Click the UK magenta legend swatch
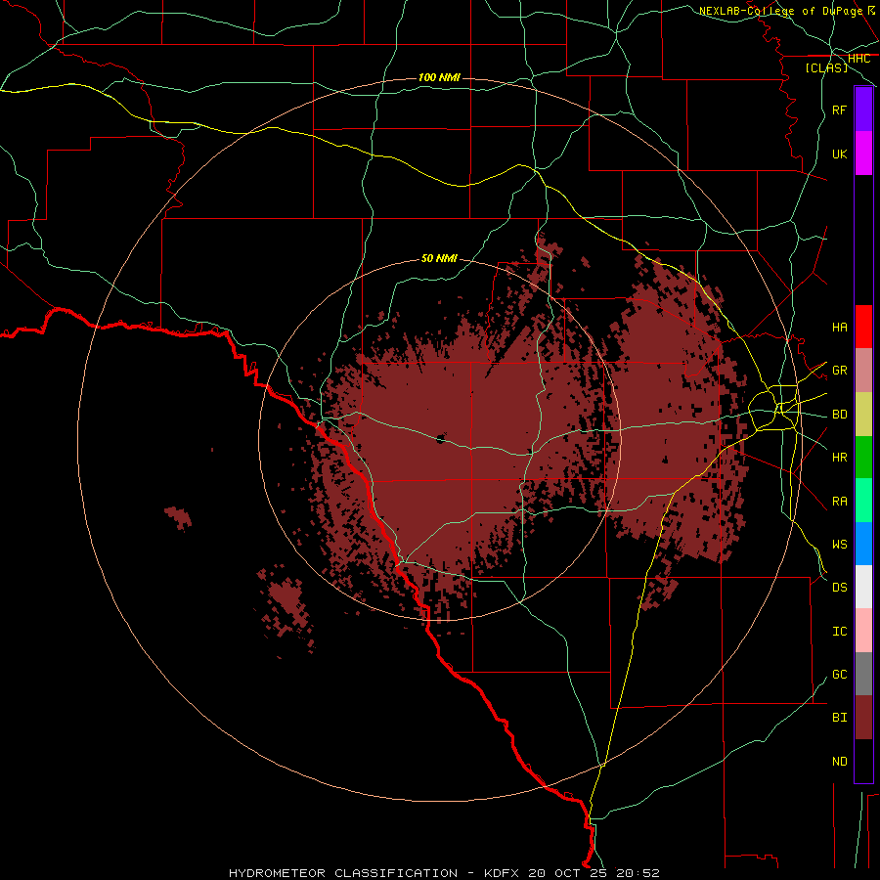 863,154
